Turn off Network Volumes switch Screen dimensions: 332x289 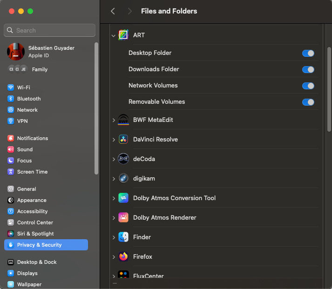(308, 86)
